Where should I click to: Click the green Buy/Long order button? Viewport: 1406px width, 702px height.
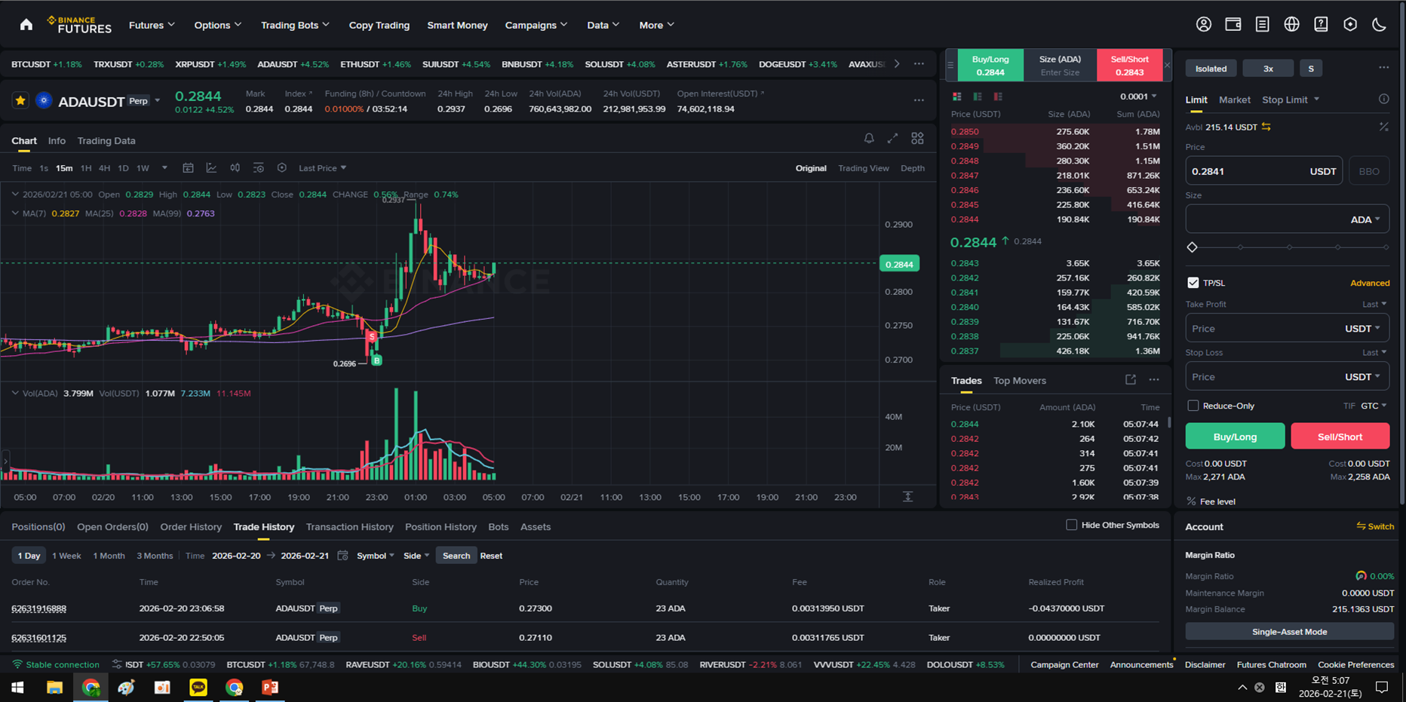coord(1235,436)
